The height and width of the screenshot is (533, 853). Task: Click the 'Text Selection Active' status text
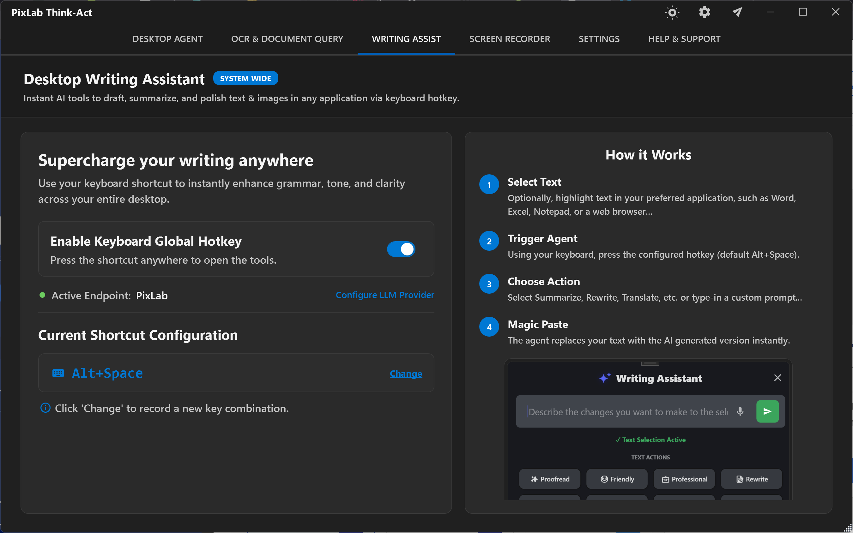pyautogui.click(x=650, y=440)
